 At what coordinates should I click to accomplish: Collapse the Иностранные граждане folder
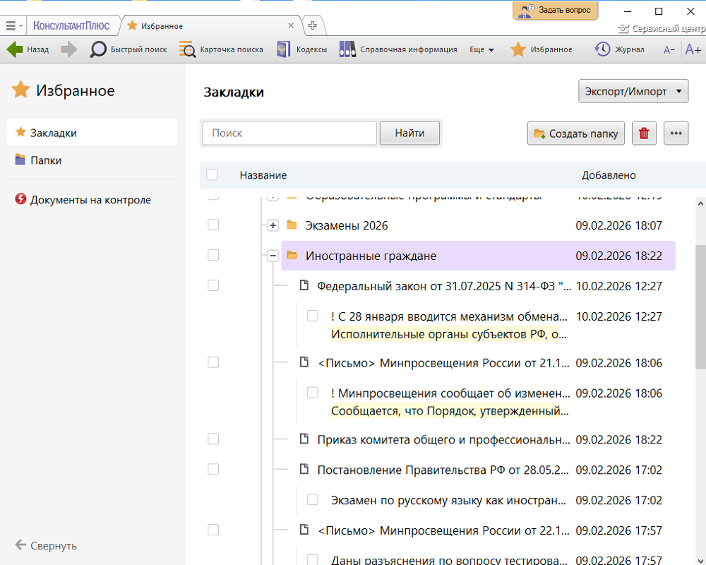pos(273,256)
